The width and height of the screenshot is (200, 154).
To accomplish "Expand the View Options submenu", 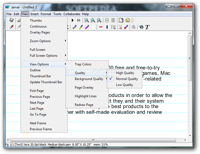I will pyautogui.click(x=44, y=64).
